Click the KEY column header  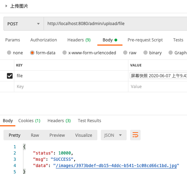19,65
